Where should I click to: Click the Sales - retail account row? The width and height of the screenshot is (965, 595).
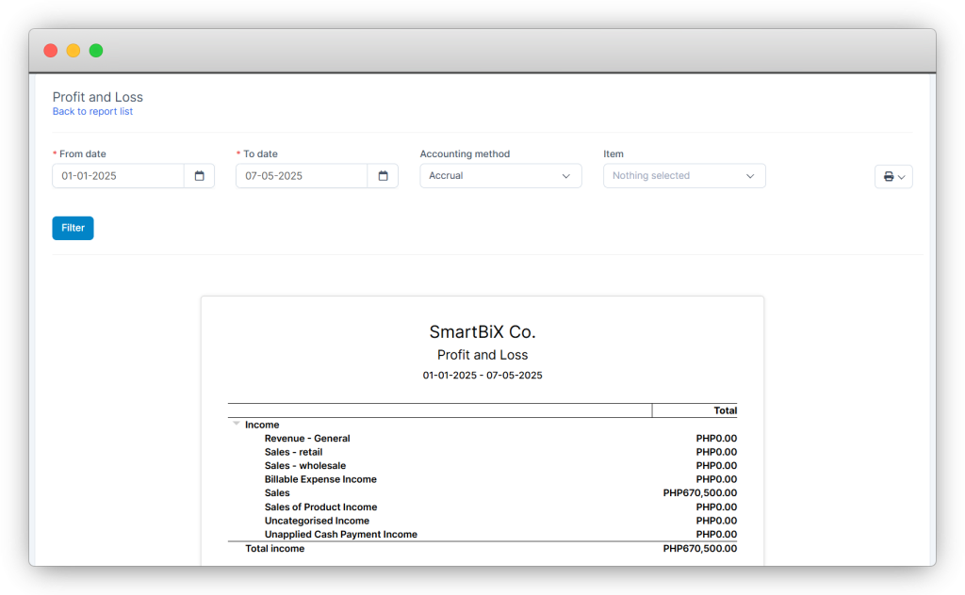(x=293, y=452)
